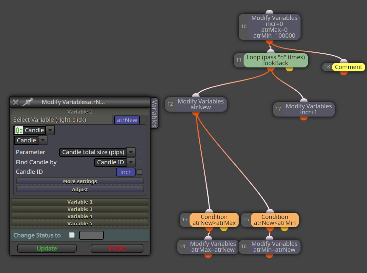The height and width of the screenshot is (273, 367).
Task: Expand the Variable 4 section
Action: (80, 216)
